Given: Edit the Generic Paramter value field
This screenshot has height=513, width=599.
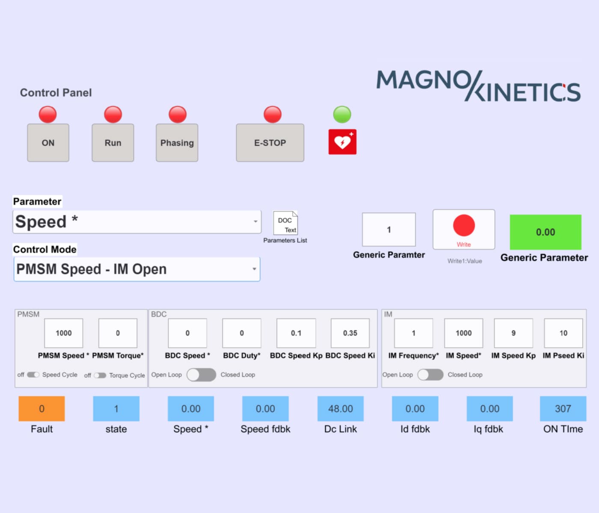Looking at the screenshot, I should click(x=388, y=229).
